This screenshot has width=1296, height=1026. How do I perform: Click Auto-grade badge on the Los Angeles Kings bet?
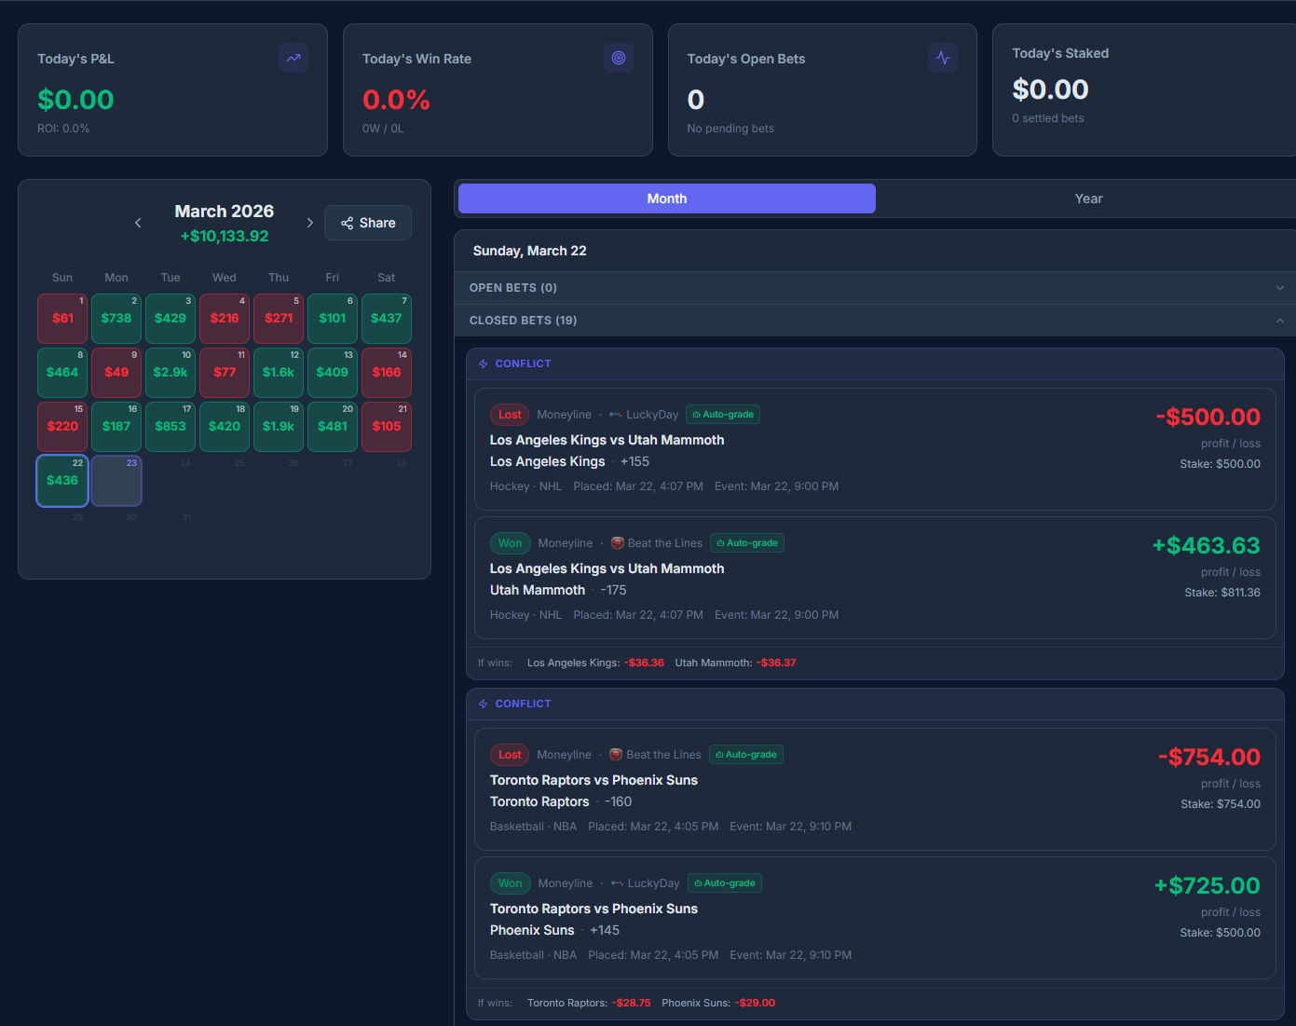[723, 415]
